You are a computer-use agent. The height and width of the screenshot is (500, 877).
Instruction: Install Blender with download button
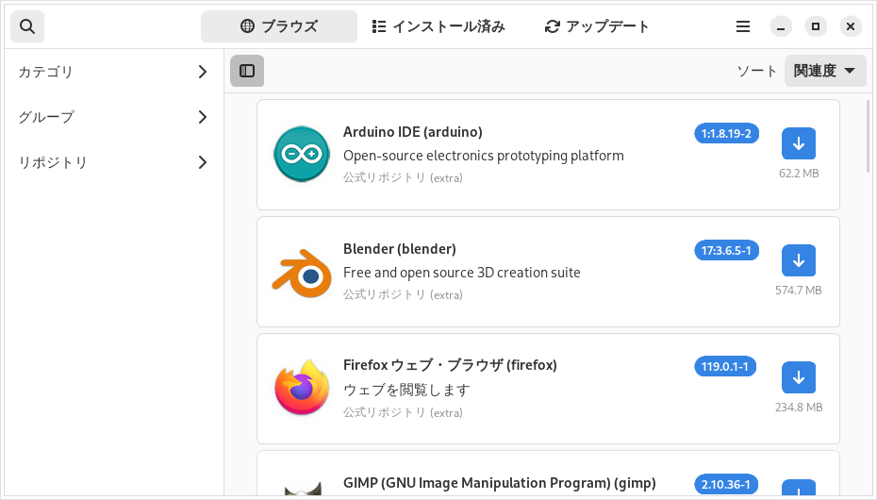799,260
